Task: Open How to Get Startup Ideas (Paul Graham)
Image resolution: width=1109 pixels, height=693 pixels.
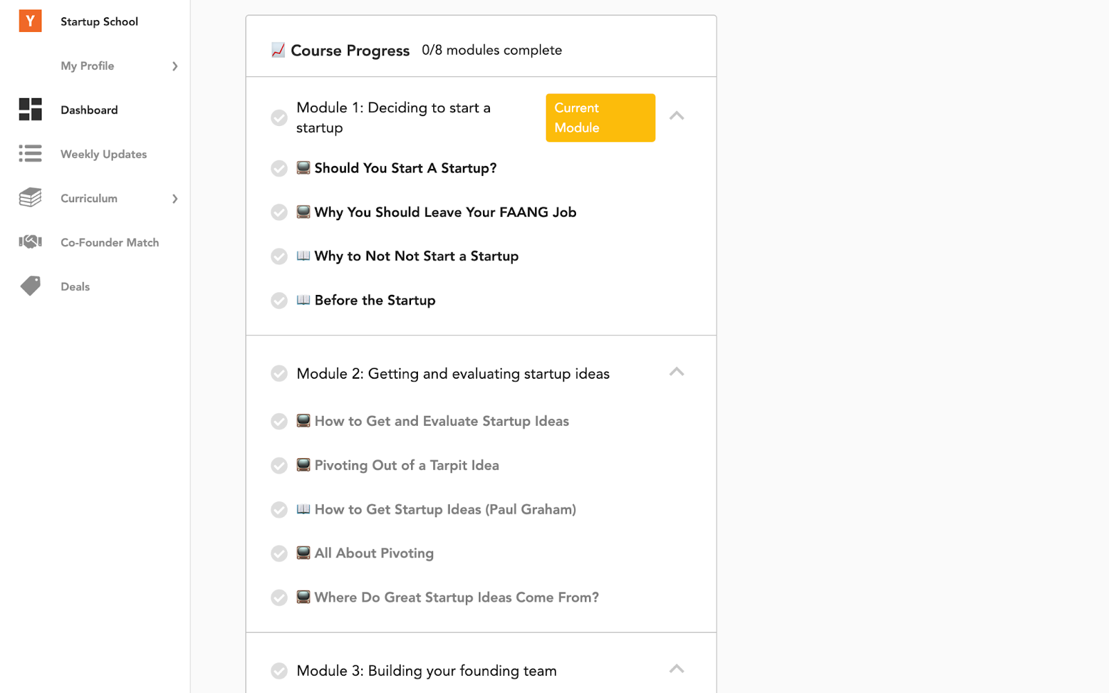Action: (445, 510)
